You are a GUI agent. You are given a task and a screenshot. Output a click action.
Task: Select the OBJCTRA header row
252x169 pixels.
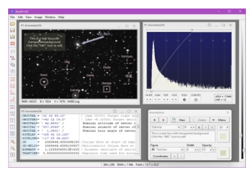[79, 116]
